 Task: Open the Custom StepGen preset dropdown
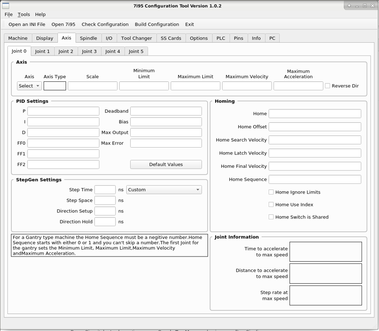coord(164,190)
